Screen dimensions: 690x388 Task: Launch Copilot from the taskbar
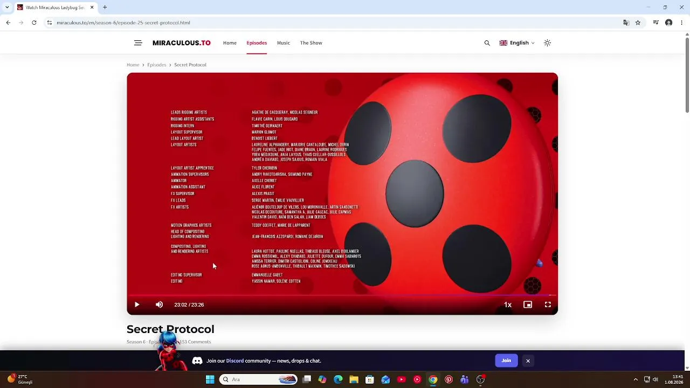[x=322, y=379]
